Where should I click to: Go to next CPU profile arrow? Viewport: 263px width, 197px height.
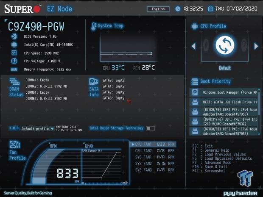[256, 46]
